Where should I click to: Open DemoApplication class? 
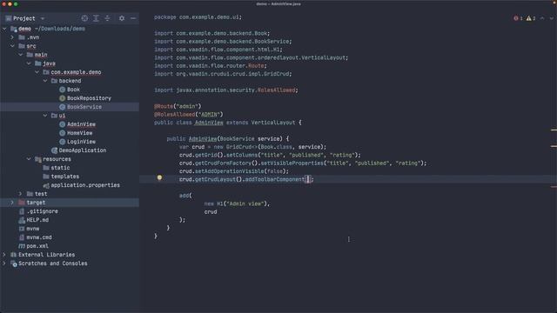click(x=83, y=150)
